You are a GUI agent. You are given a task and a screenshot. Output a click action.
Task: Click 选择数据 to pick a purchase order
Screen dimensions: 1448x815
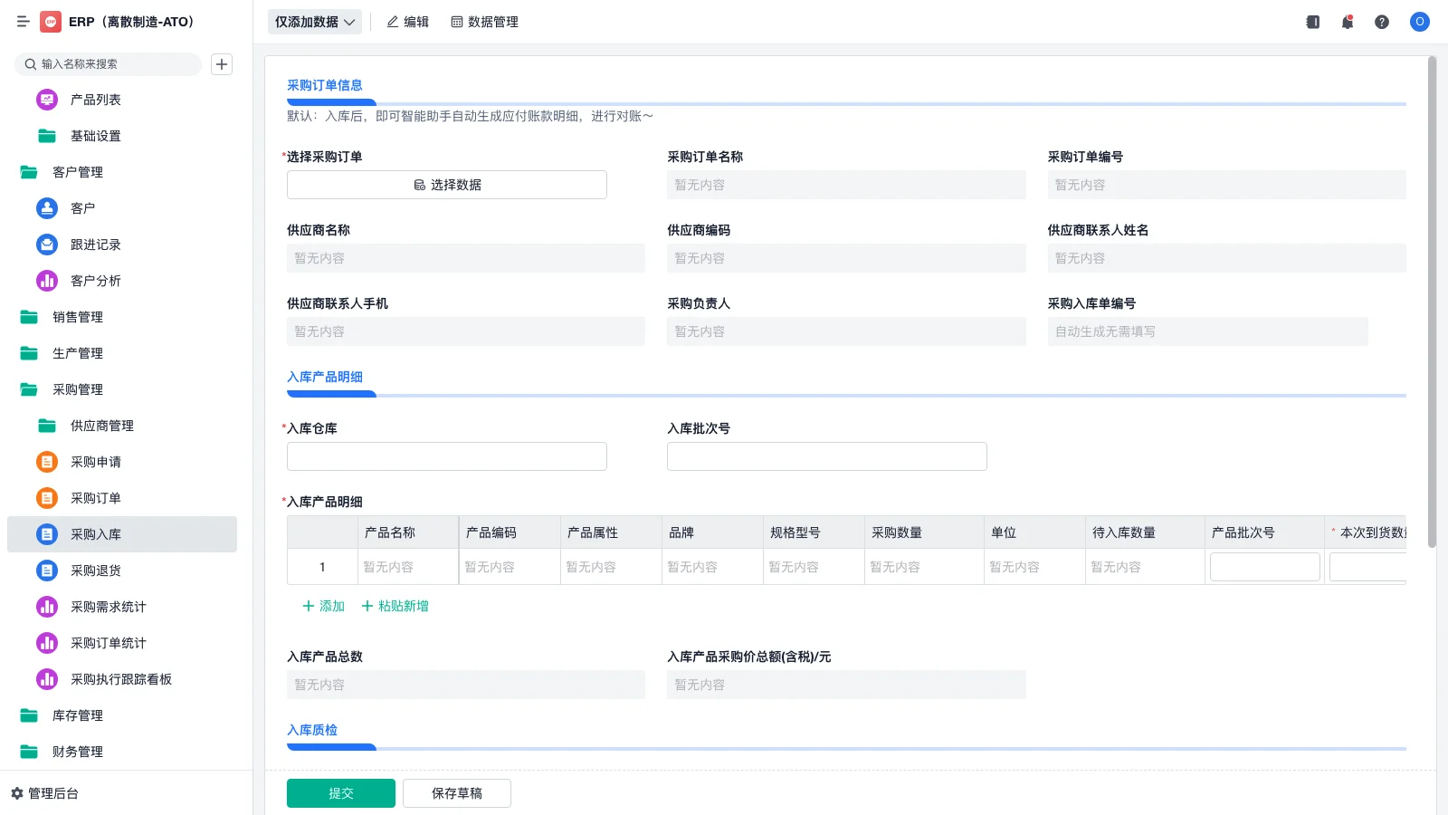tap(446, 184)
